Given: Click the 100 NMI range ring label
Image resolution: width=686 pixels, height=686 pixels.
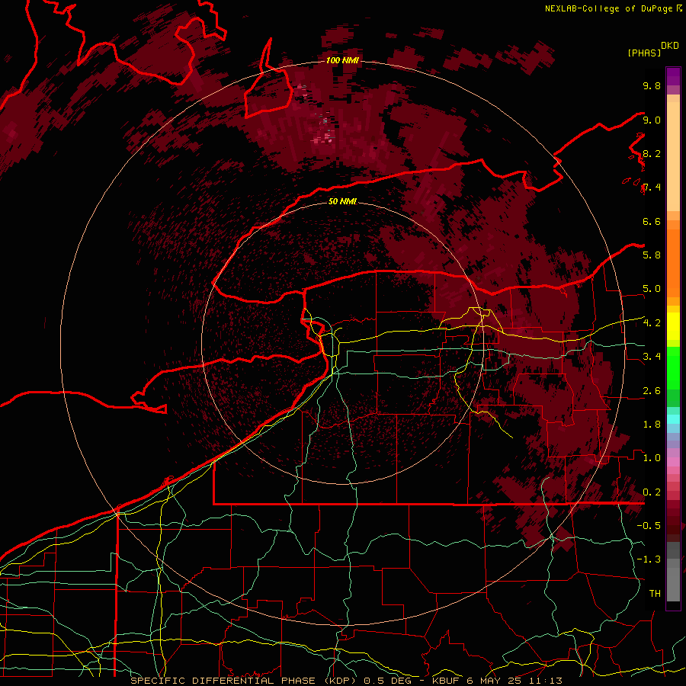Looking at the screenshot, I should tap(342, 60).
